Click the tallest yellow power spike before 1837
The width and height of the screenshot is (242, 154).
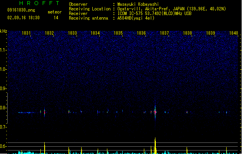pos(155,146)
